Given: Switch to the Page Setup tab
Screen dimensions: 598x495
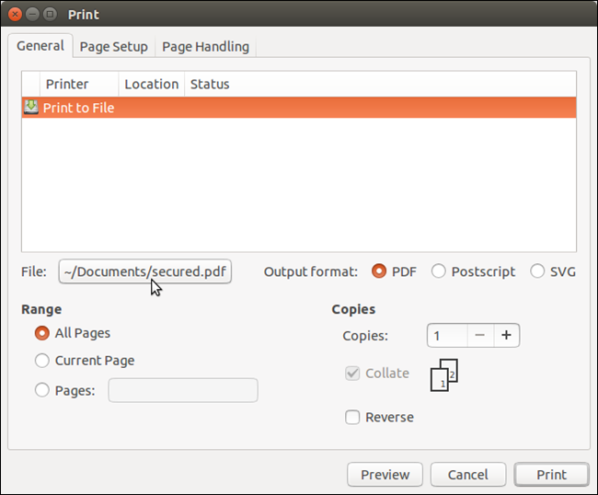Looking at the screenshot, I should click(x=113, y=46).
